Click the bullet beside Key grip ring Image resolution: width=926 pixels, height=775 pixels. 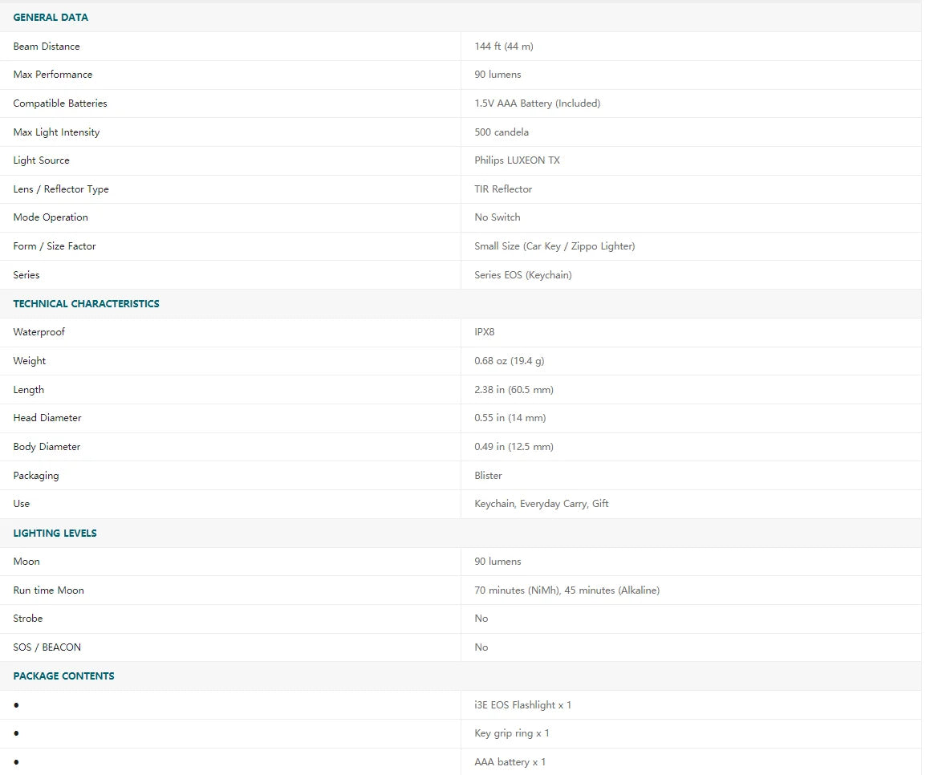coord(16,733)
